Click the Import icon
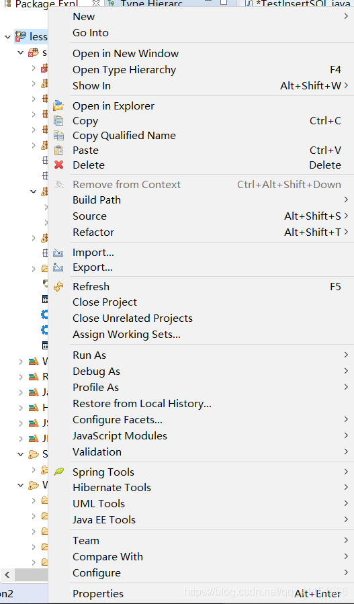This screenshot has height=604, width=354. coord(58,253)
